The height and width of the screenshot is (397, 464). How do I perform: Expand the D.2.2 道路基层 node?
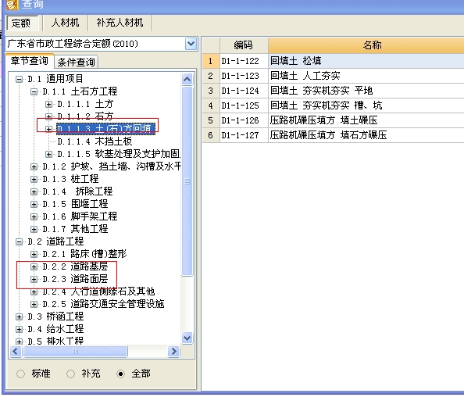coord(34,266)
